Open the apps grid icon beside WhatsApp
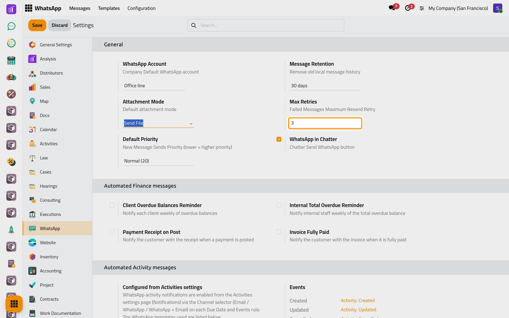 click(x=28, y=8)
